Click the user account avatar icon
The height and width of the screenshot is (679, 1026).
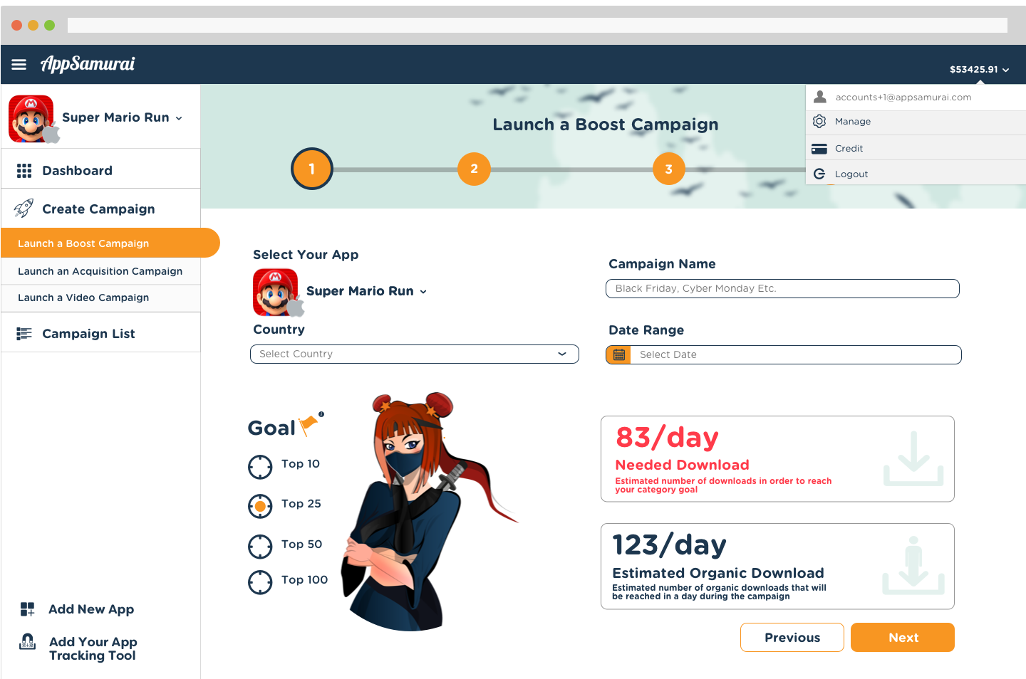tap(820, 97)
